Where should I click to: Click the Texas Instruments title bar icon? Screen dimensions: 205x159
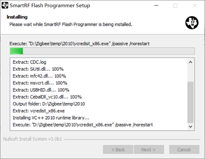(5, 5)
